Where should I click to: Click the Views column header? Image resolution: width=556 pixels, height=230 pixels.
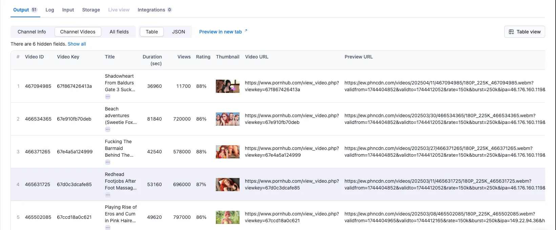tap(184, 57)
